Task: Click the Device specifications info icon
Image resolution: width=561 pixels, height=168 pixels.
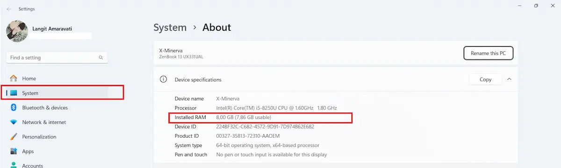Action: pos(163,79)
